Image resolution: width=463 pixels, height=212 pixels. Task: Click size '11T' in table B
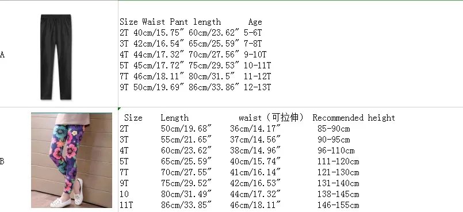pos(127,205)
